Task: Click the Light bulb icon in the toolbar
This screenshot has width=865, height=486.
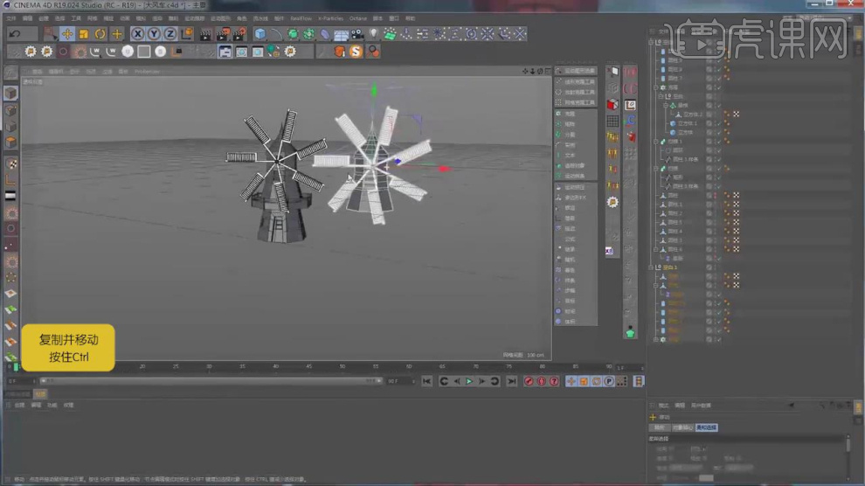Action: click(x=374, y=34)
